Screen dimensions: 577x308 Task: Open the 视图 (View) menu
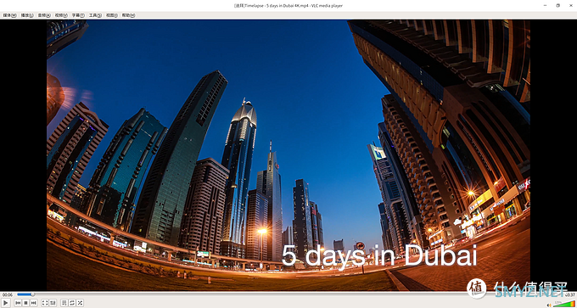112,15
